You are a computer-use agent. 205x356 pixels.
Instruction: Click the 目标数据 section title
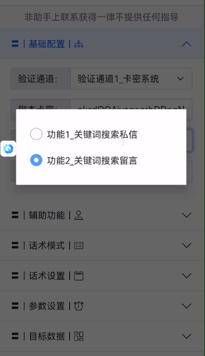pyautogui.click(x=47, y=336)
